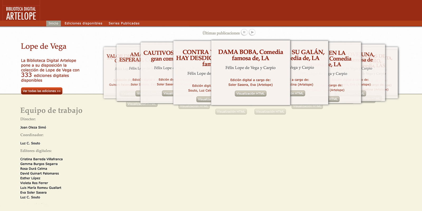This screenshot has height=211, width=422.
Task: Click the author name on the DAMA BOBA card
Action: coord(251,68)
